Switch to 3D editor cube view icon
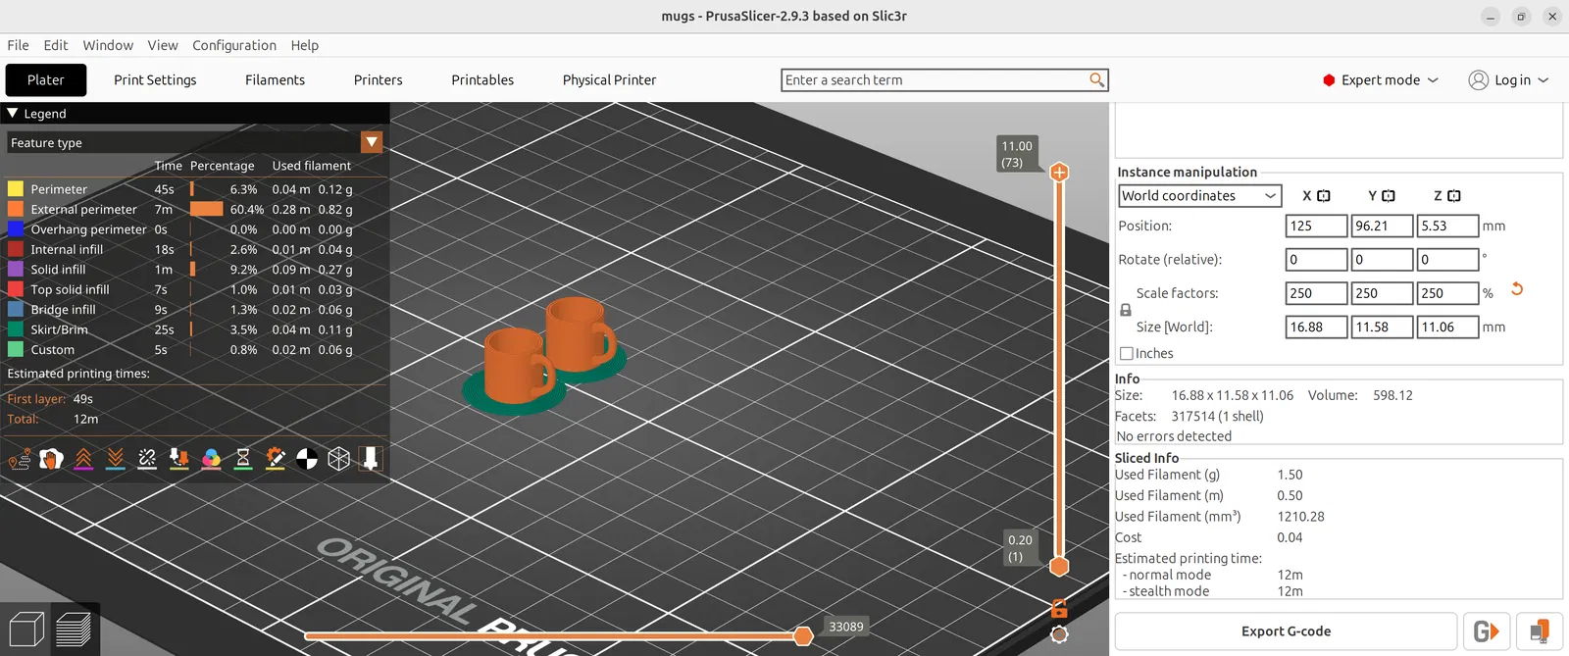Screen dimensions: 1569x656 [26, 630]
